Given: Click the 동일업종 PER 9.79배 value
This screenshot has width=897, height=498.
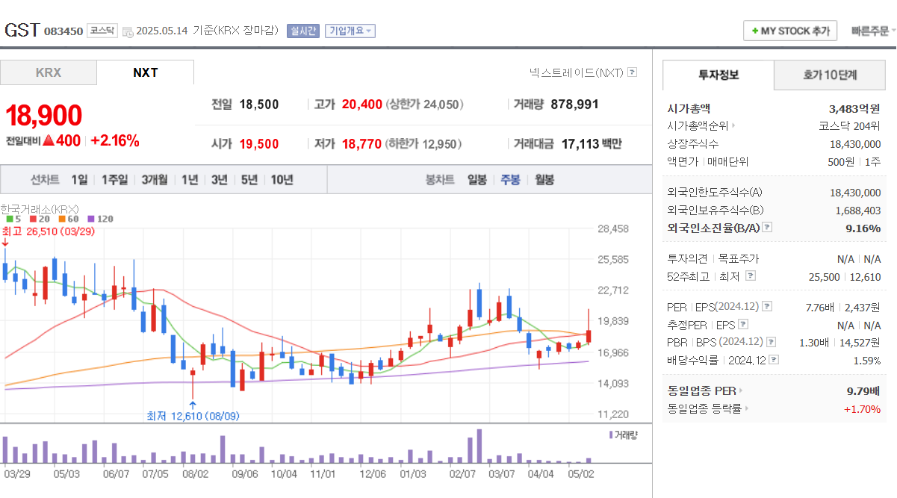Looking at the screenshot, I should click(863, 390).
